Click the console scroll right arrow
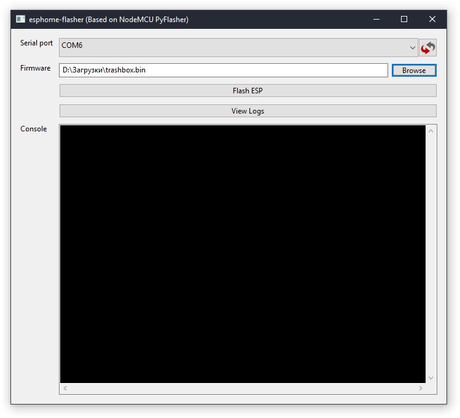 tap(421, 388)
